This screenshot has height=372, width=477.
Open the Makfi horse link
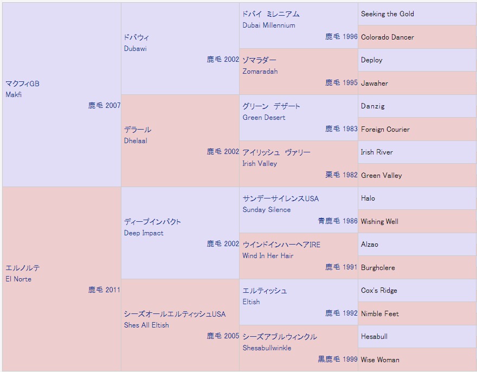tap(14, 95)
